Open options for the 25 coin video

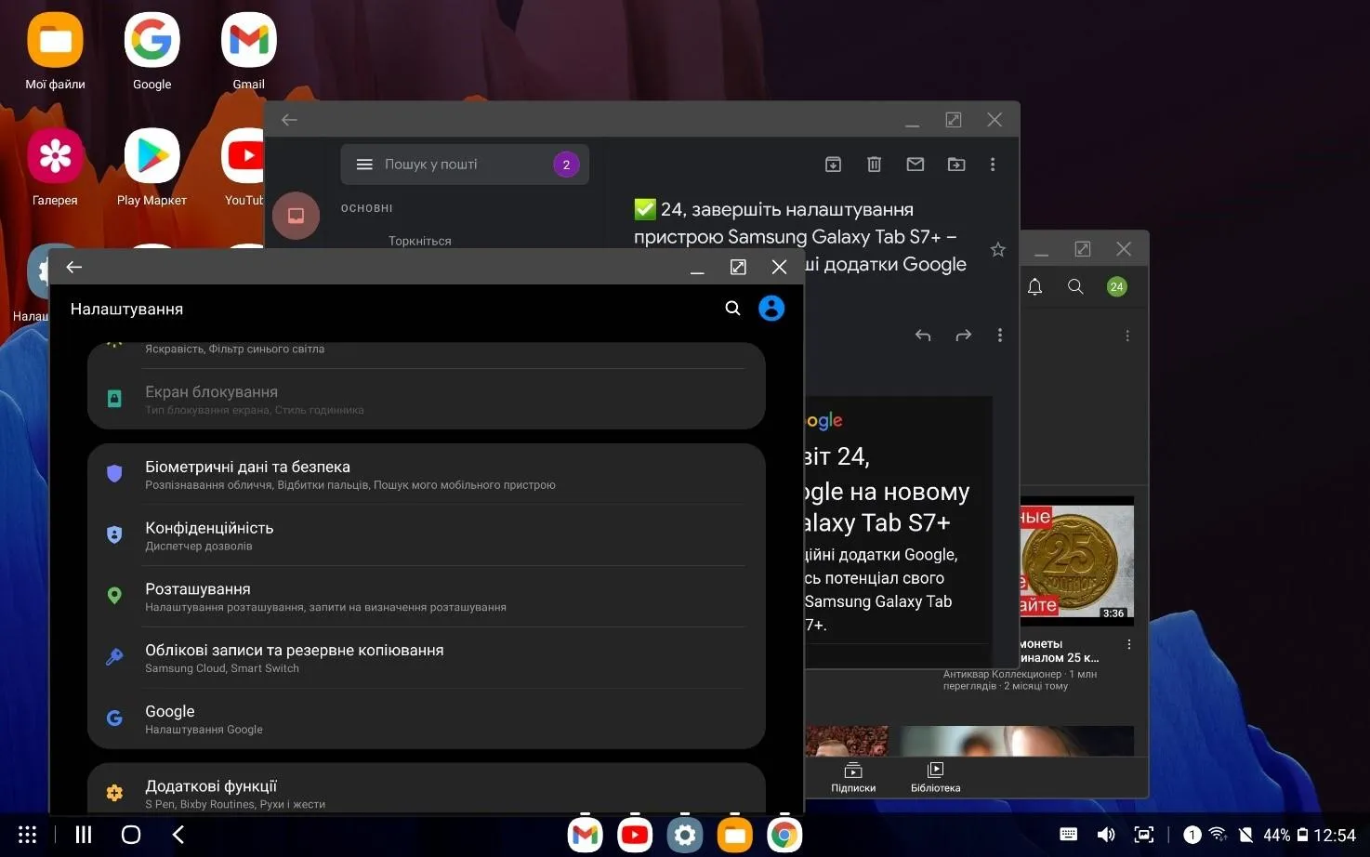click(x=1129, y=644)
